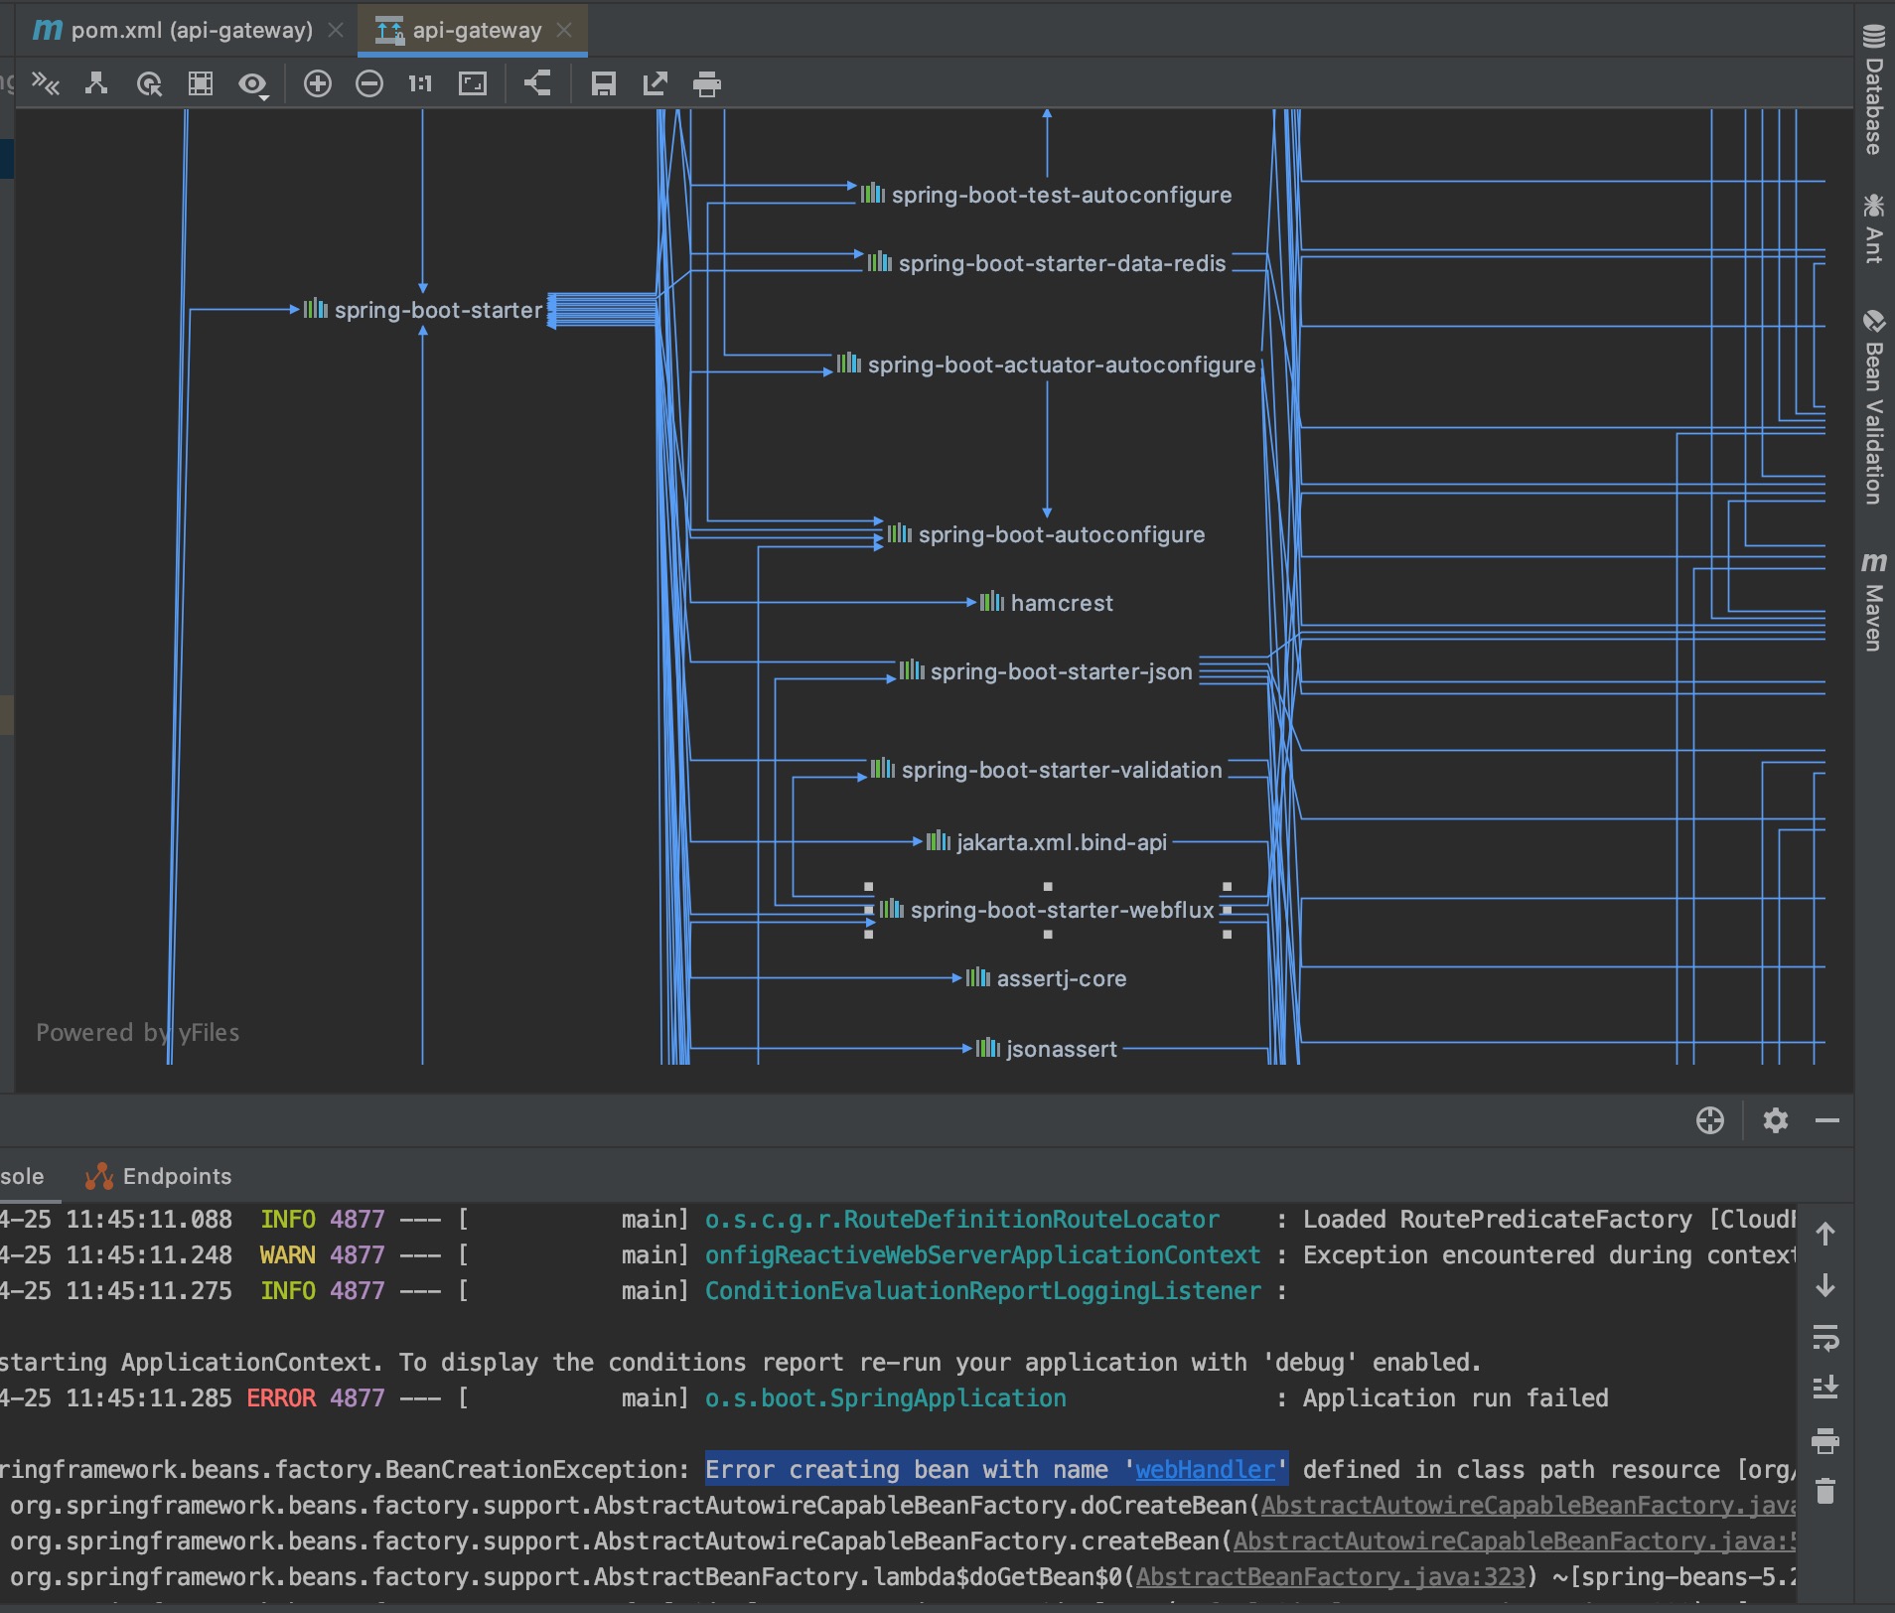The height and width of the screenshot is (1613, 1895).
Task: Click the zoom out button in diagram toolbar
Action: [369, 84]
